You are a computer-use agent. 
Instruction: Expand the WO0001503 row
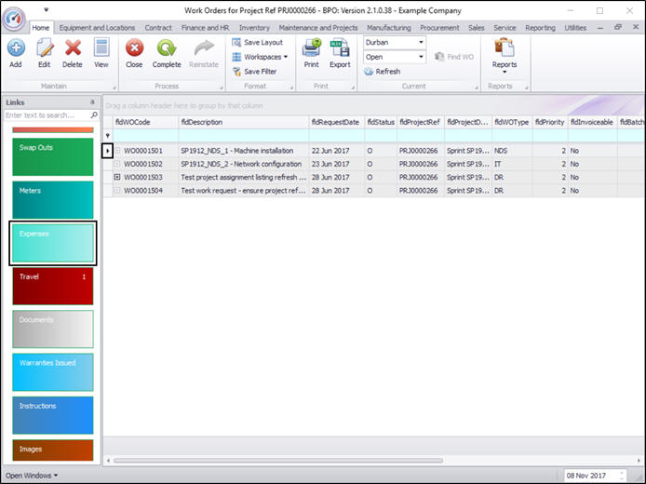[117, 177]
